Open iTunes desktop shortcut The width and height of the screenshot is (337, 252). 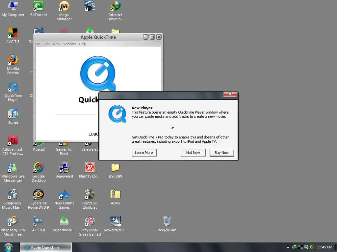(13, 116)
